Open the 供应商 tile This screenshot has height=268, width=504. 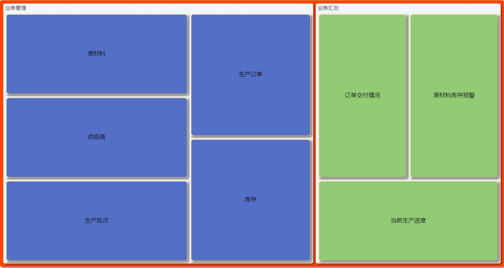coord(97,137)
